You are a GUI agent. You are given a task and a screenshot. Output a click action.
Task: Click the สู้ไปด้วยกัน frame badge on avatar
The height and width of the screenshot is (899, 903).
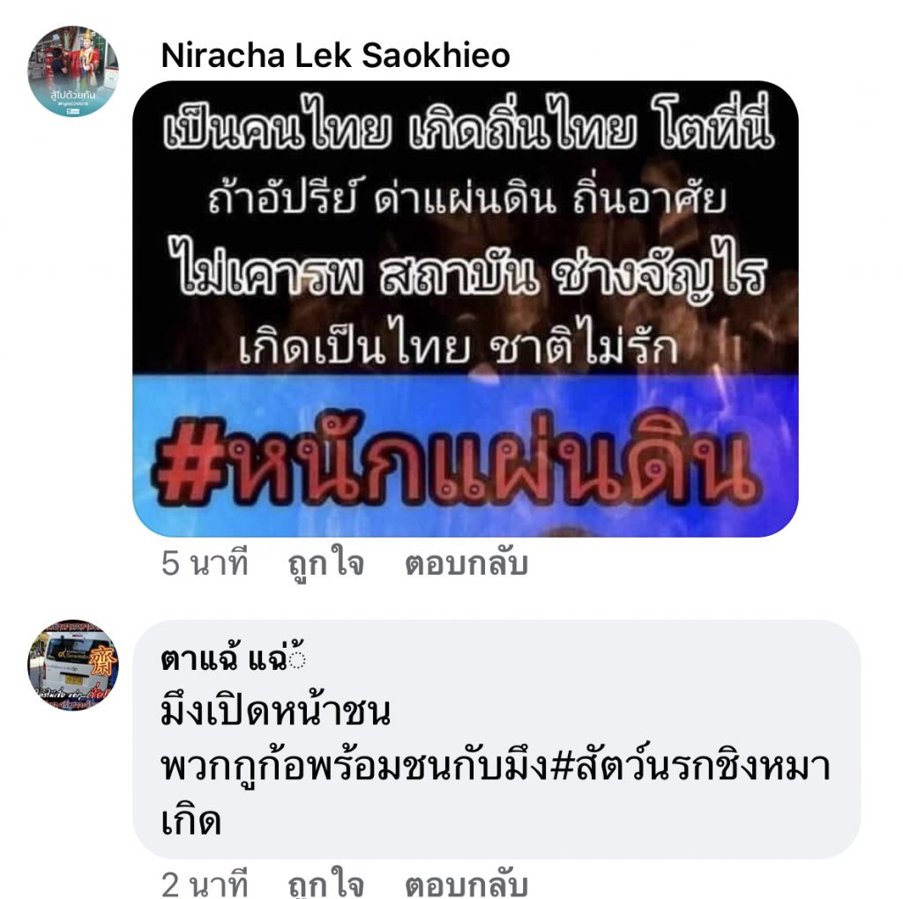point(72,99)
